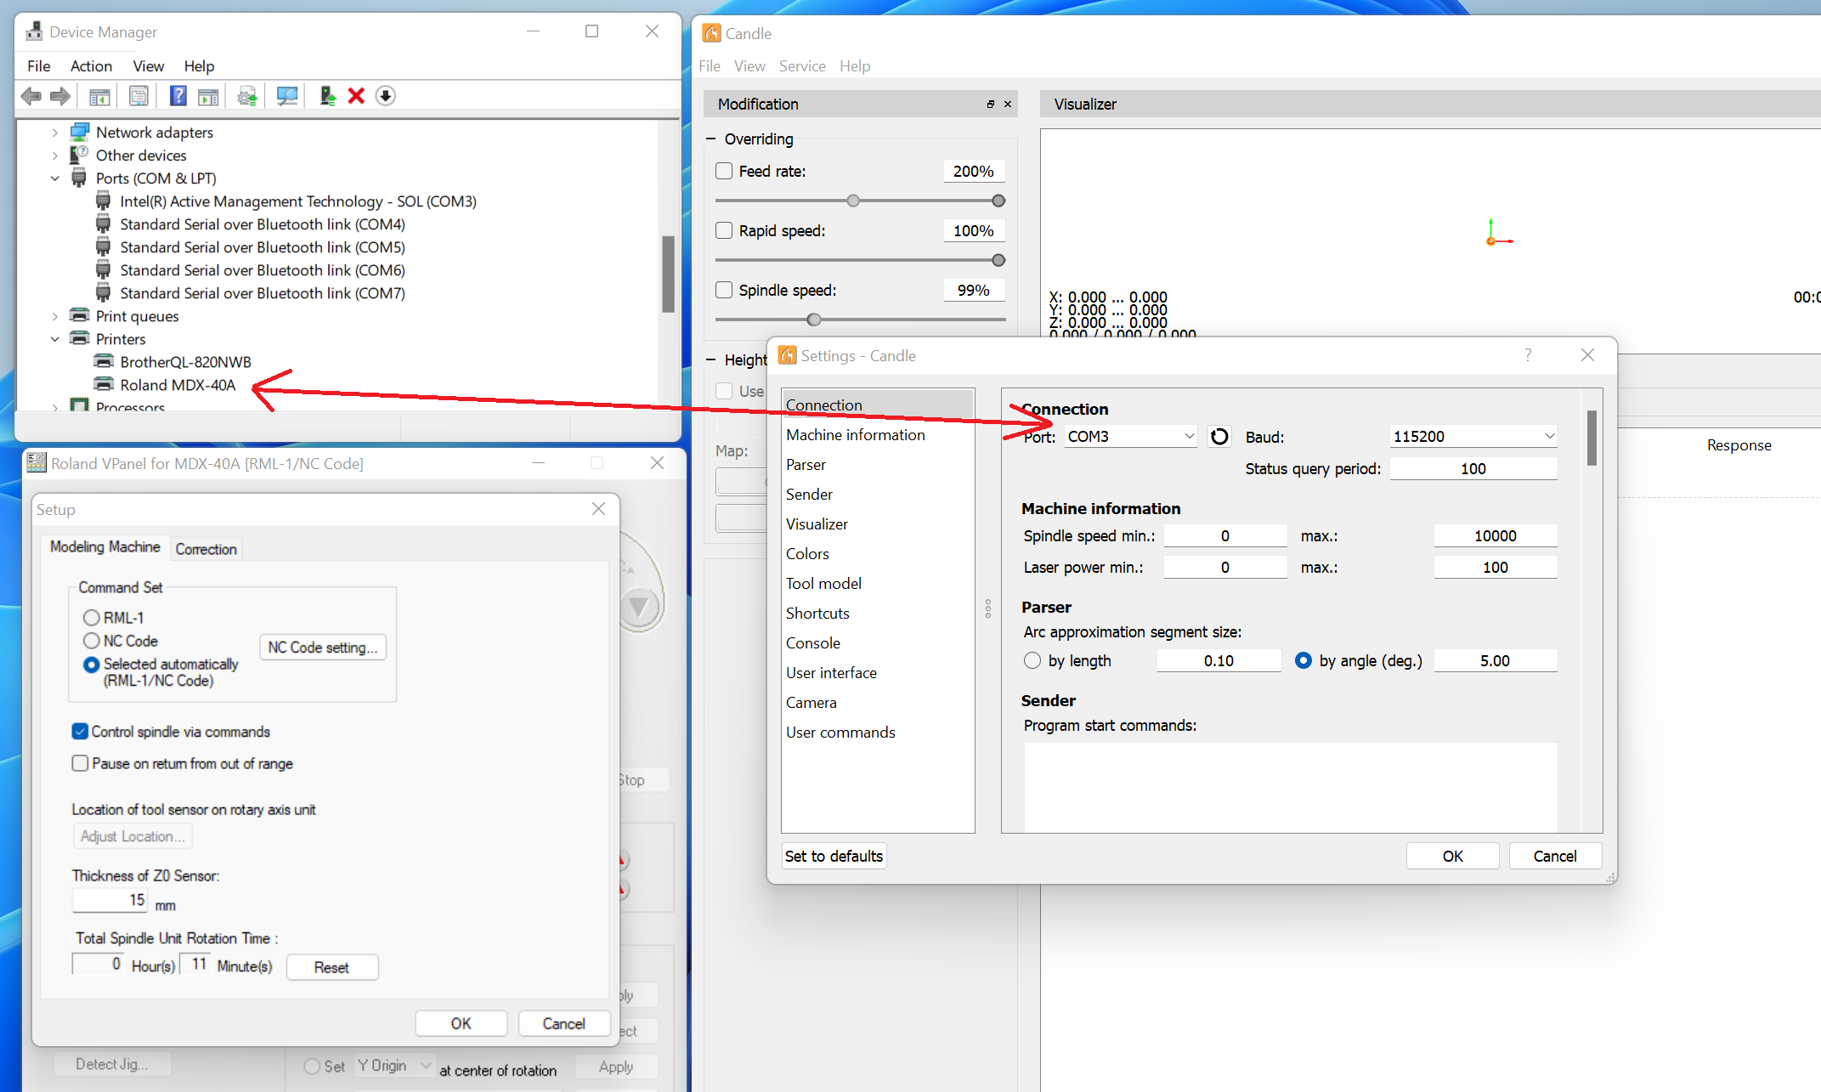Check Pause on return from out of range
The image size is (1821, 1092).
coord(80,764)
